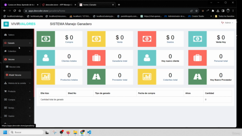Click the Productos totales chart icon
The width and height of the screenshot is (242, 136).
[x=46, y=77]
